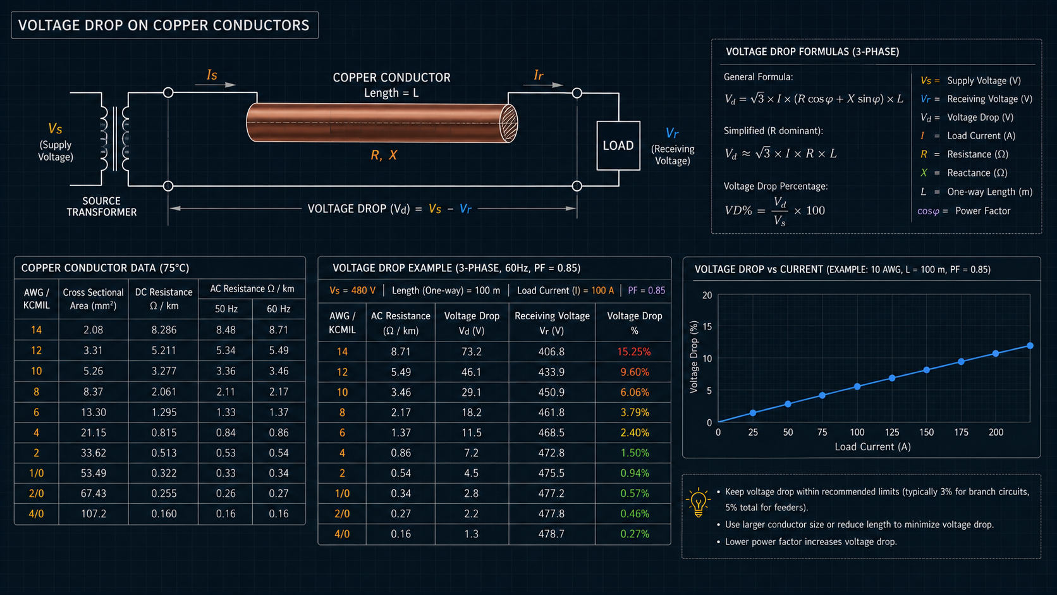
Task: Click the 'Vs (Supply Voltage)' label
Action: (55, 142)
